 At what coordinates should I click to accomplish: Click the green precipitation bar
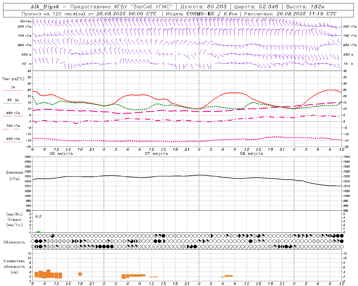point(38,232)
